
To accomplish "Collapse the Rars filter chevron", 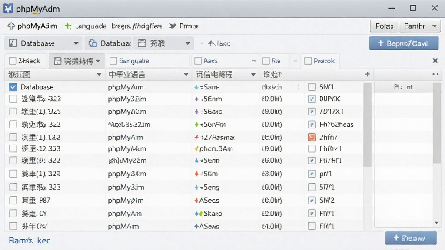I will point(254,61).
